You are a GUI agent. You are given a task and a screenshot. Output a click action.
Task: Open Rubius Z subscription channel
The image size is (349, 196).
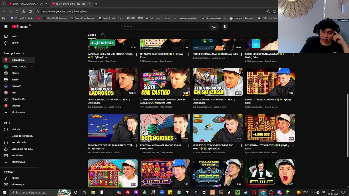pyautogui.click(x=19, y=86)
